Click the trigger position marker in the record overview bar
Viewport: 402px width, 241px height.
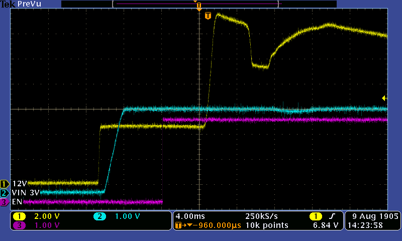click(x=198, y=5)
